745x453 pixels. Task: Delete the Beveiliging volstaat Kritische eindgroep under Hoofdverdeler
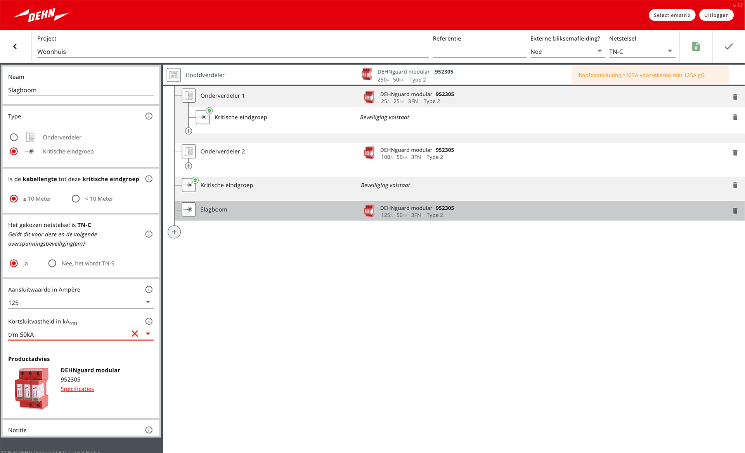pyautogui.click(x=735, y=185)
